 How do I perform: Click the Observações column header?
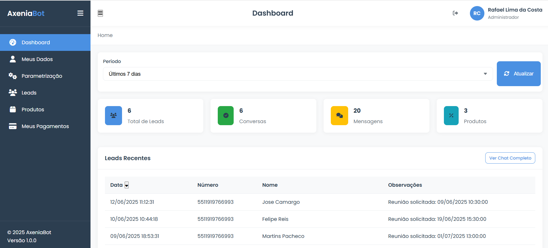tap(405, 185)
